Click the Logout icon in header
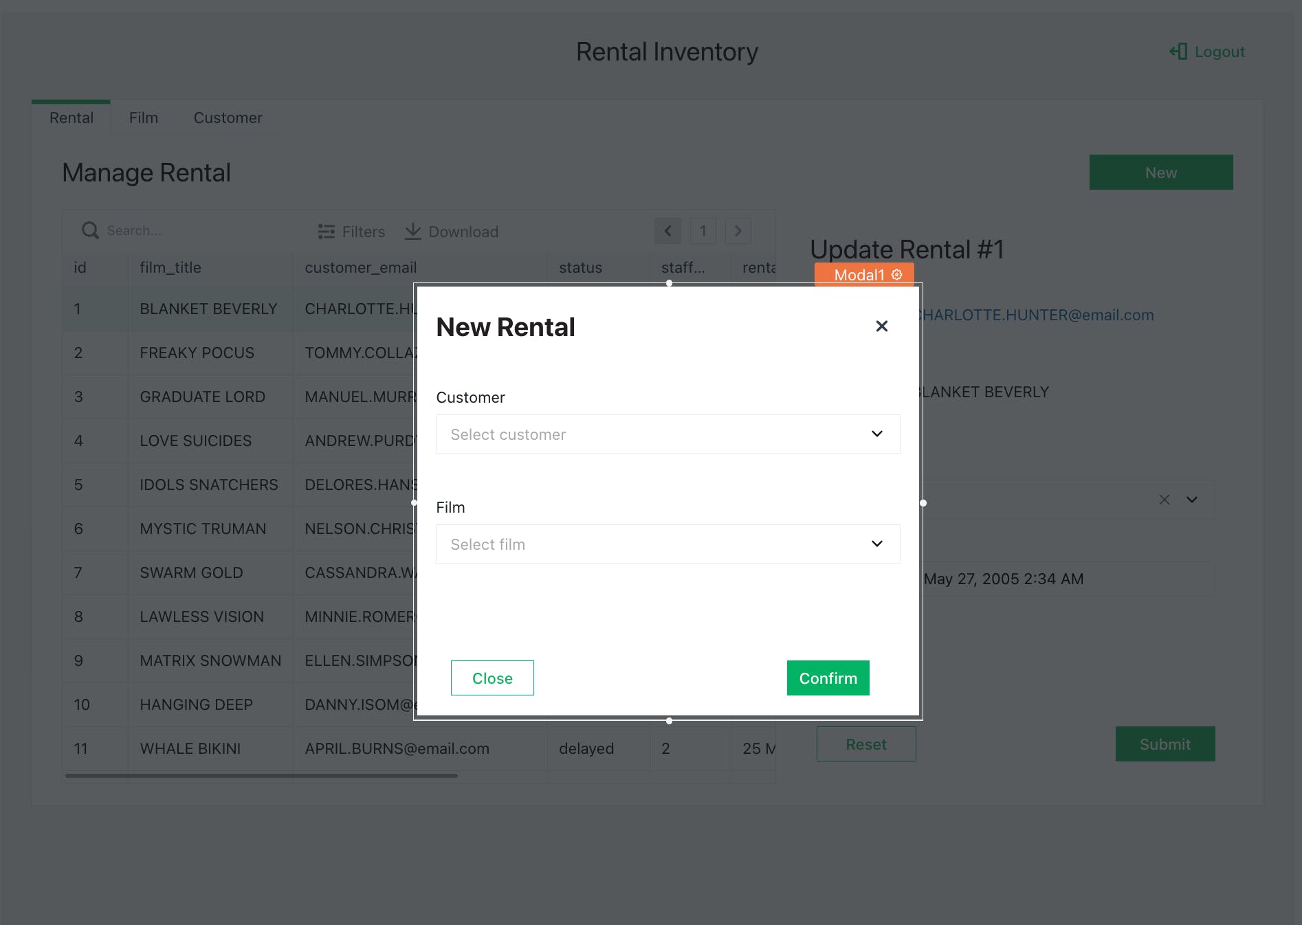Viewport: 1302px width, 925px height. (x=1178, y=52)
